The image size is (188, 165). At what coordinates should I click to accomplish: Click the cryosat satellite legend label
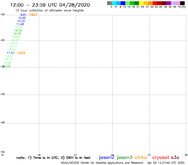[x=161, y=158]
